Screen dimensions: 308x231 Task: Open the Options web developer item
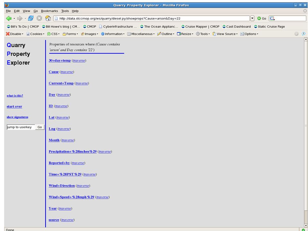249,34
